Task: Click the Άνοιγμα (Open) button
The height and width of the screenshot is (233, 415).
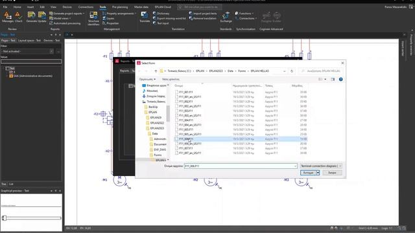Action: (x=308, y=173)
